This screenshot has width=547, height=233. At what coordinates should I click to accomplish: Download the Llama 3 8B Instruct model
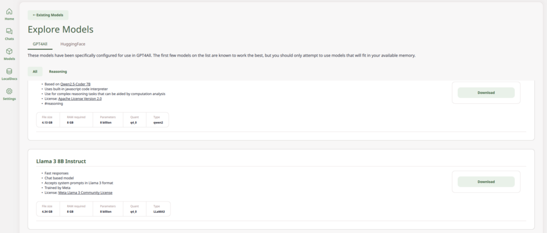coord(486,182)
